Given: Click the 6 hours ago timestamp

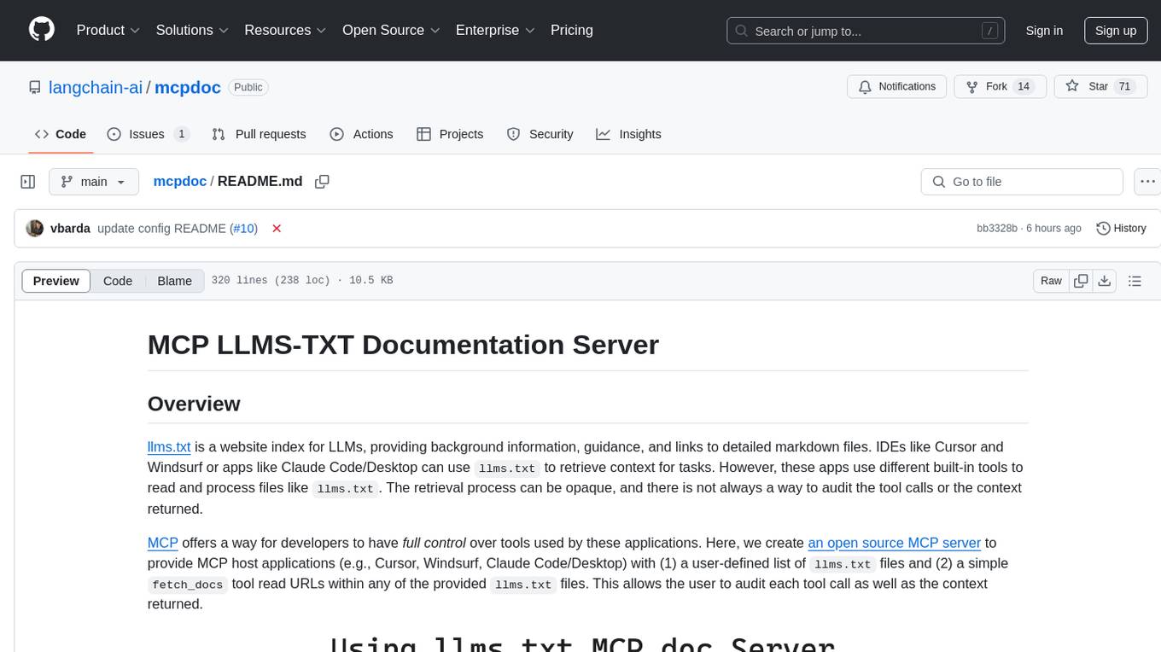Looking at the screenshot, I should click(x=1053, y=229).
